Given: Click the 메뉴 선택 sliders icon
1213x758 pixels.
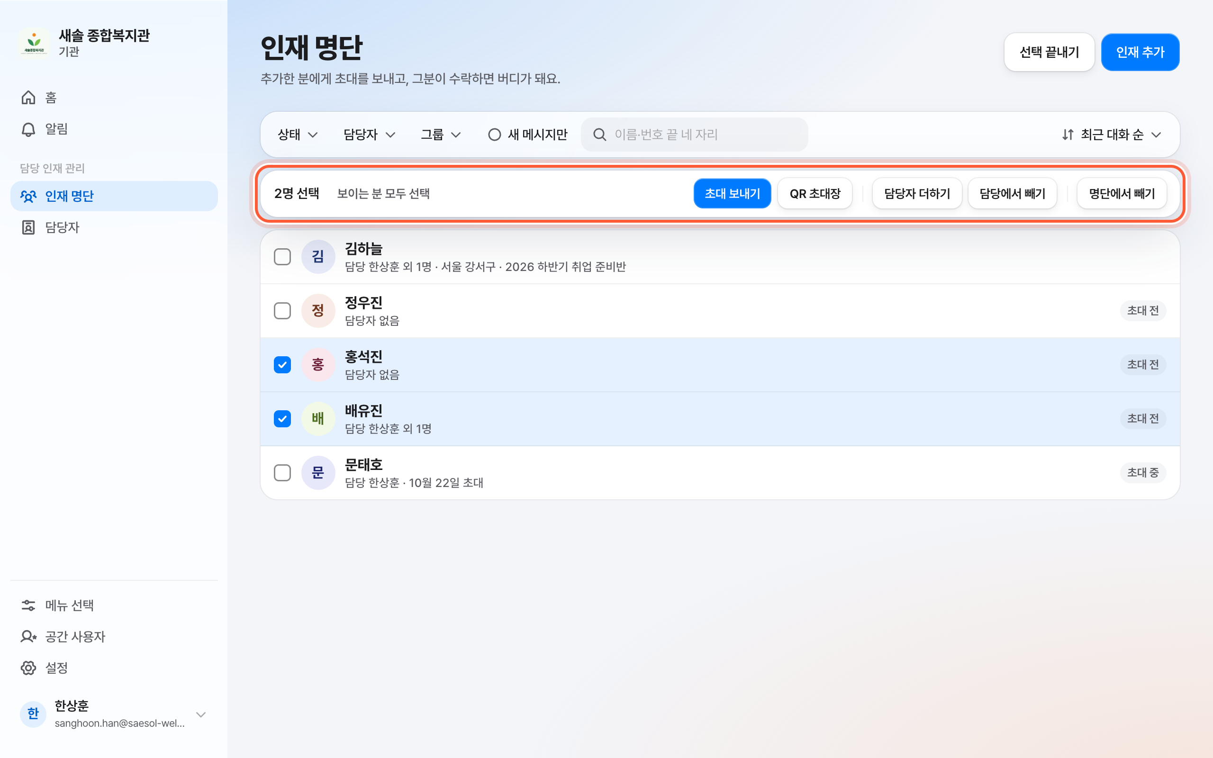Looking at the screenshot, I should click(x=28, y=605).
